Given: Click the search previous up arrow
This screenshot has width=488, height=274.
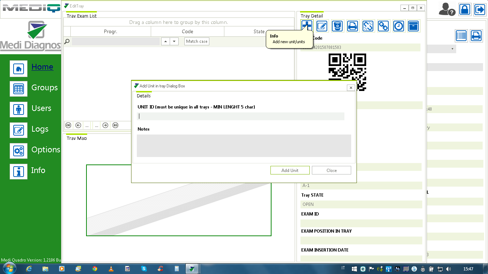Looking at the screenshot, I should pyautogui.click(x=165, y=41).
